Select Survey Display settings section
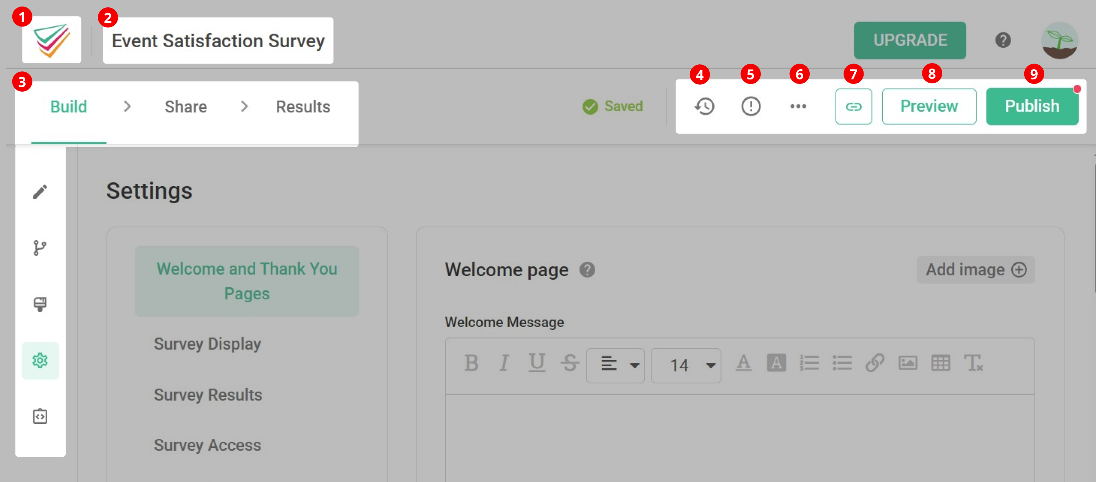The width and height of the screenshot is (1096, 482). tap(207, 343)
